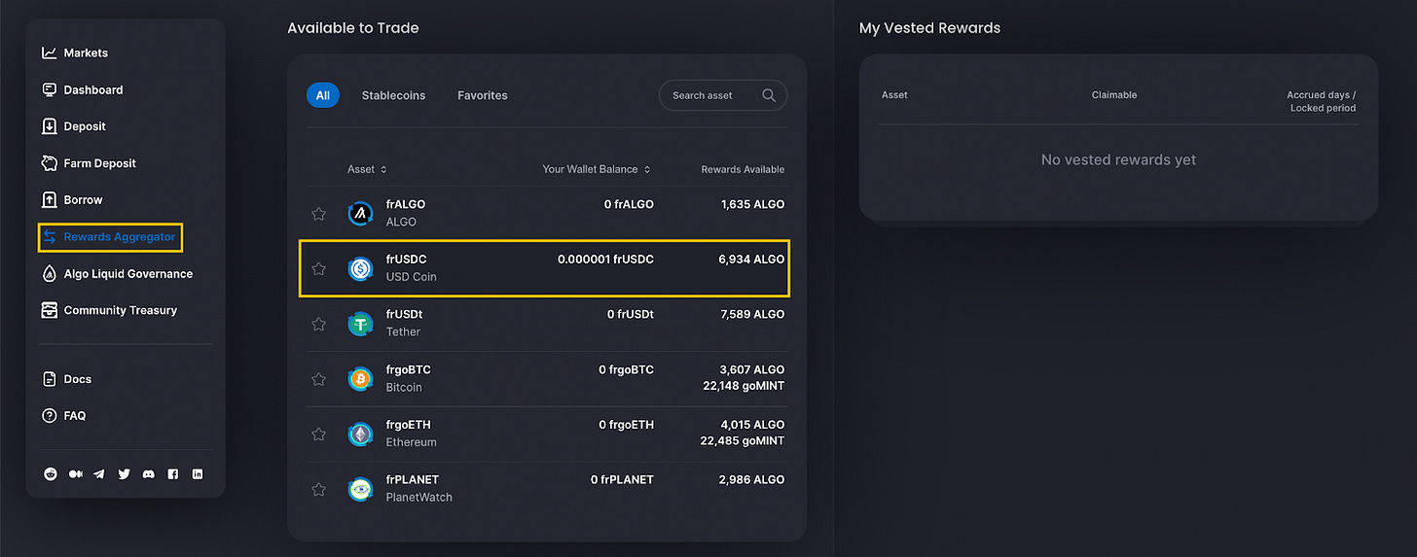Sort by Your Wallet Balance column arrows

click(647, 169)
